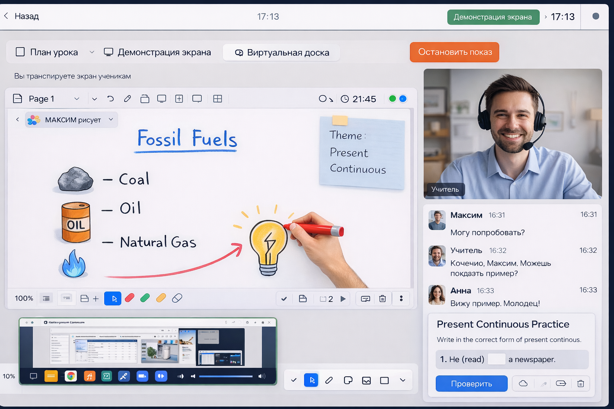Switch to the Виртуальная доска tab
The width and height of the screenshot is (614, 409).
point(281,52)
